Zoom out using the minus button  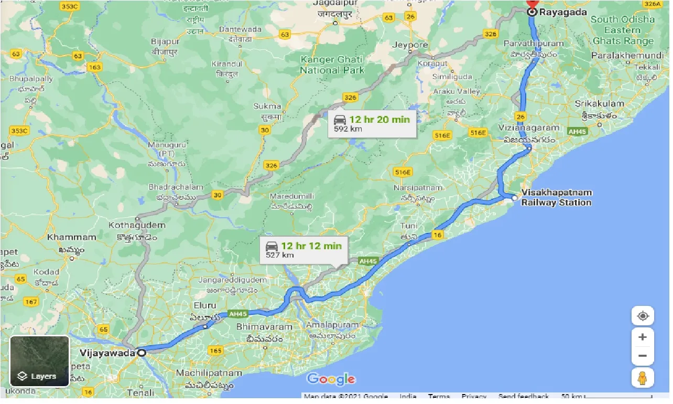[x=643, y=355]
